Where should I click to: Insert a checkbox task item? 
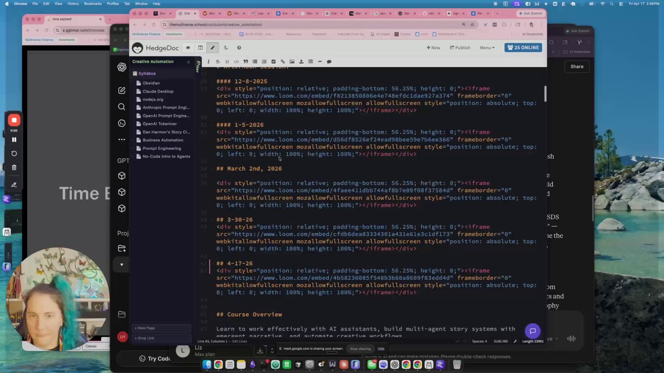pyautogui.click(x=273, y=62)
